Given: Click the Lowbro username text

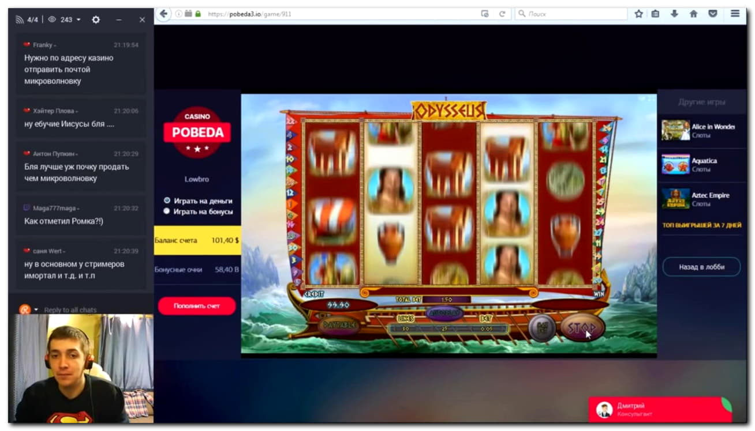Looking at the screenshot, I should (197, 179).
